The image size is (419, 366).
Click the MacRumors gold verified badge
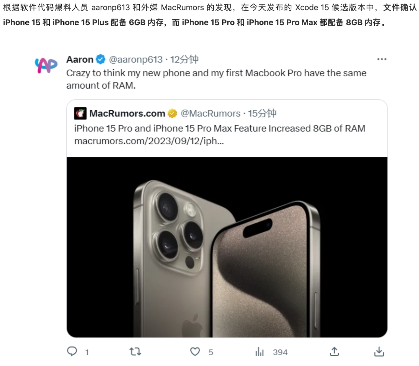click(172, 113)
